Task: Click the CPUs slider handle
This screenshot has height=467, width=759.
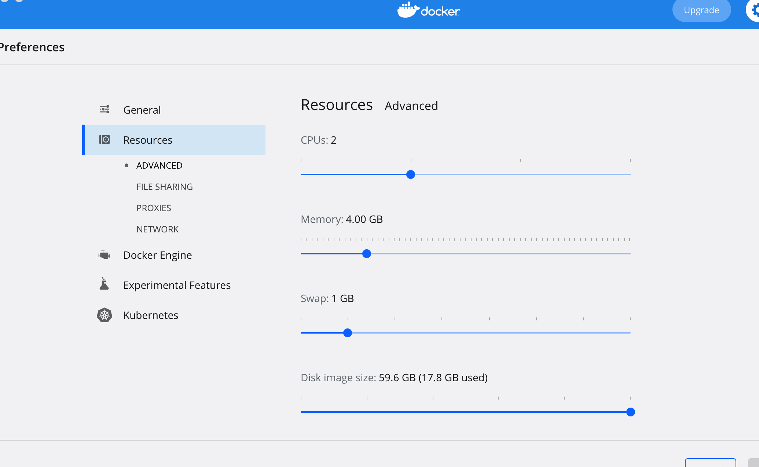Action: click(411, 174)
